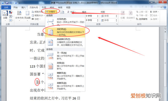
Task: Adjust the right indent spinner arrows
Action: (x=98, y=20)
